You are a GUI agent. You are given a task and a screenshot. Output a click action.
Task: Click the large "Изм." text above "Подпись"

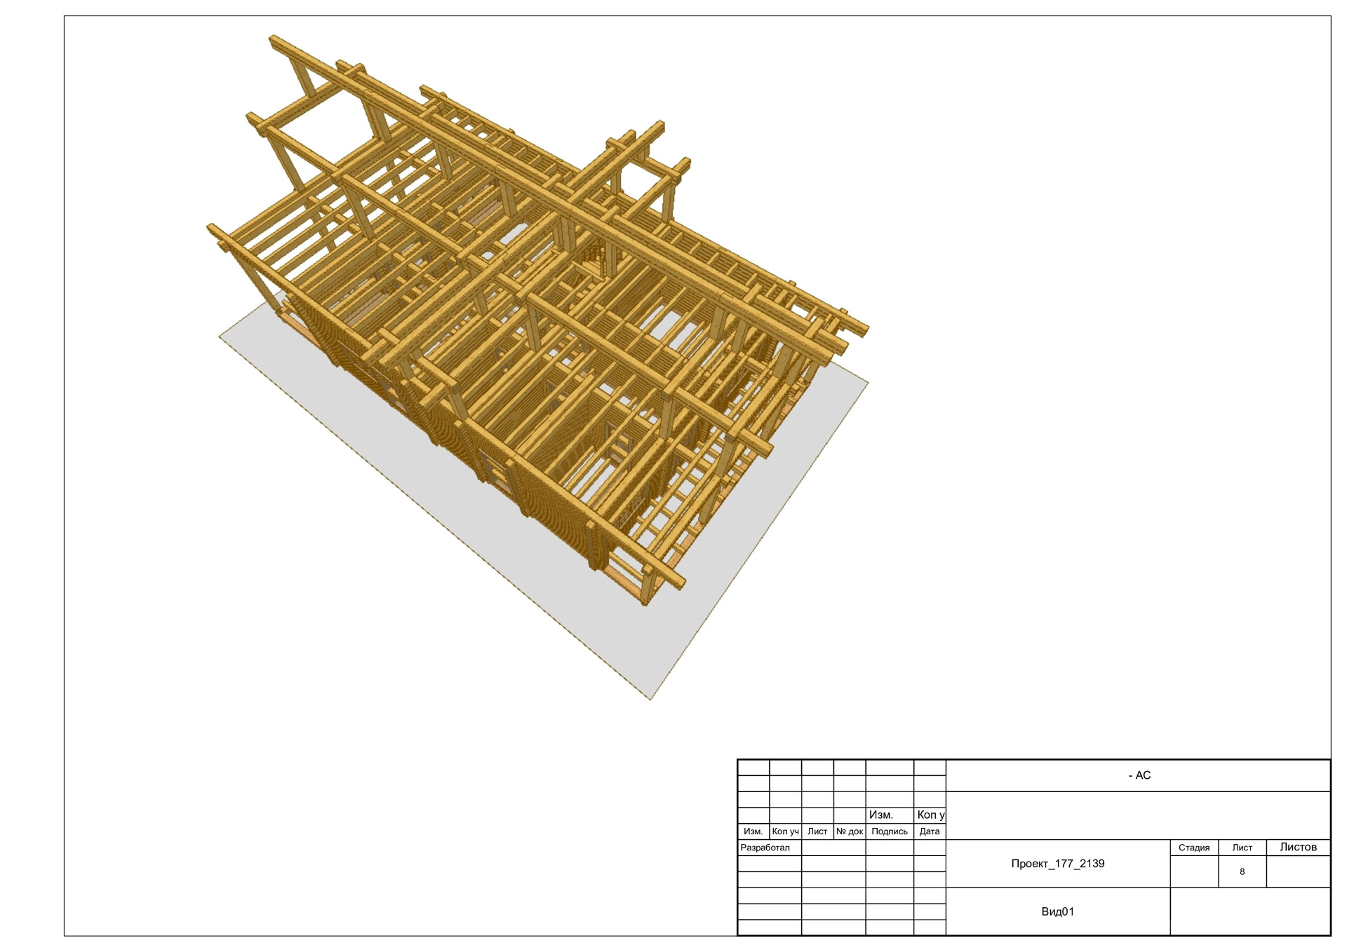(880, 815)
